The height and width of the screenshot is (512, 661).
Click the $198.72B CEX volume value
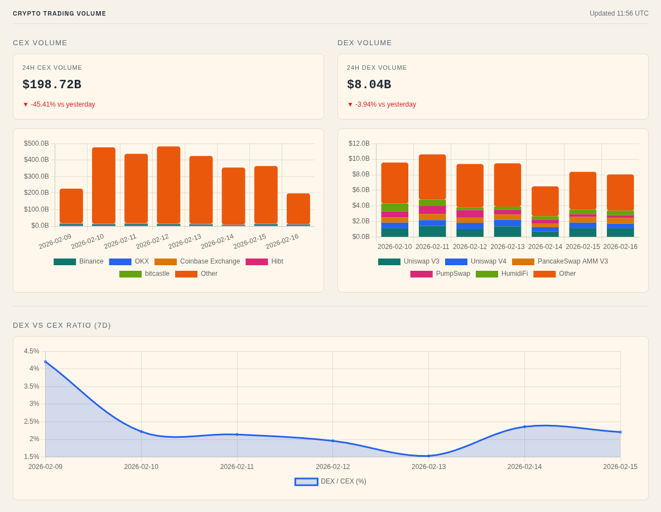pos(52,84)
